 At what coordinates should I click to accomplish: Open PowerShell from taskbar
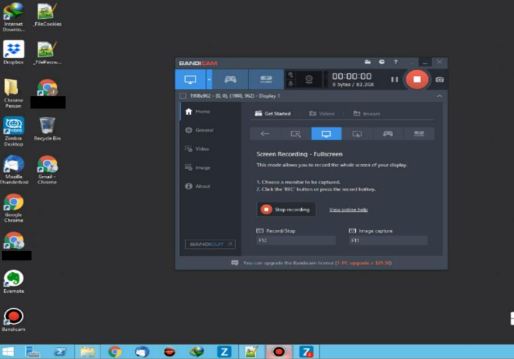pos(60,352)
